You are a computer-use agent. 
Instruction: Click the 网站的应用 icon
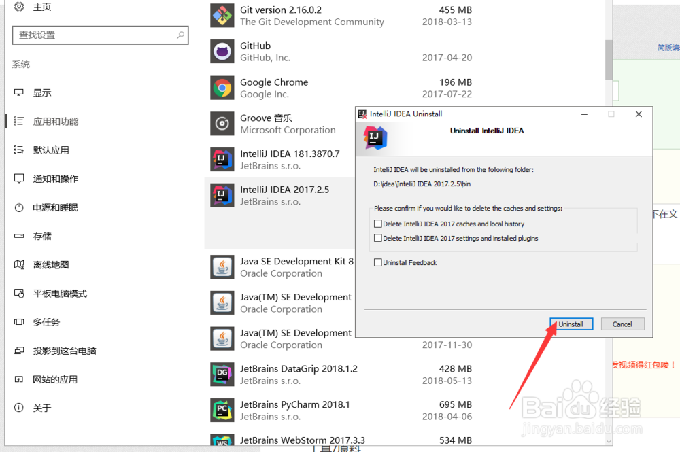pyautogui.click(x=18, y=379)
